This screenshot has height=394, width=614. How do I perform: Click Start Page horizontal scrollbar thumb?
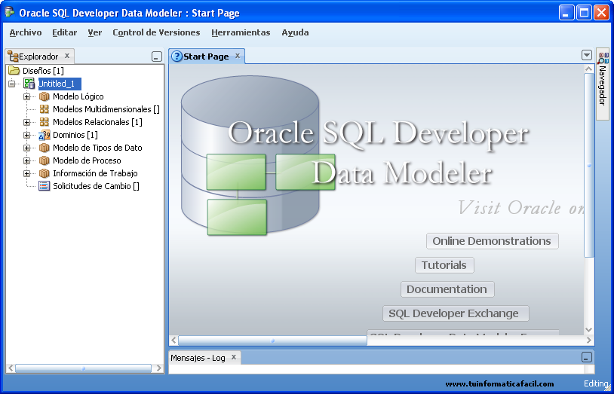pyautogui.click(x=272, y=341)
